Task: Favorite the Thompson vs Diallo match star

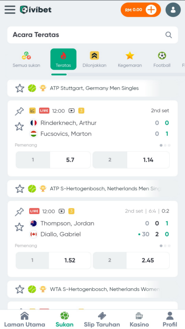Action: point(19,227)
